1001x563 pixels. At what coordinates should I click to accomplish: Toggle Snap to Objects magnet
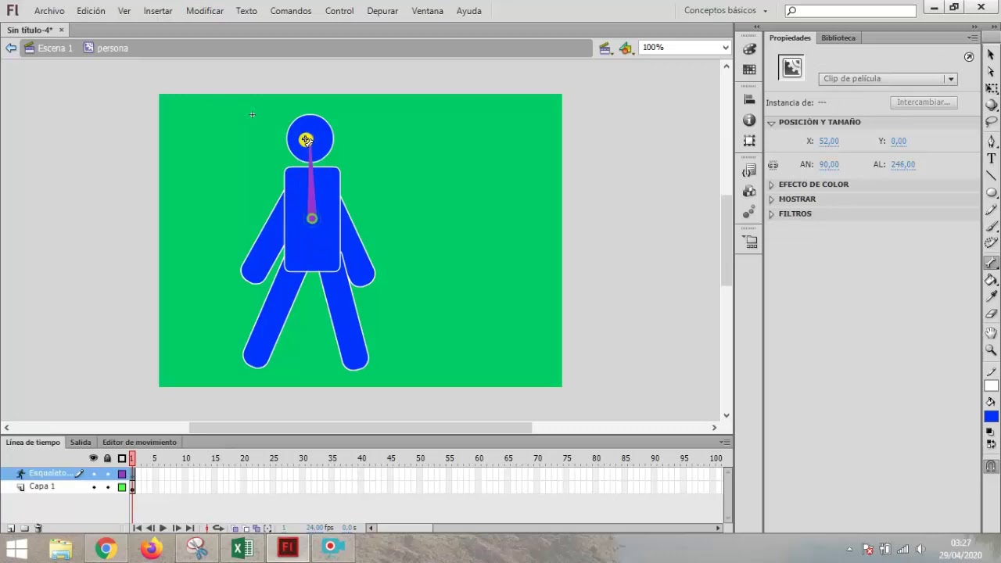(991, 467)
